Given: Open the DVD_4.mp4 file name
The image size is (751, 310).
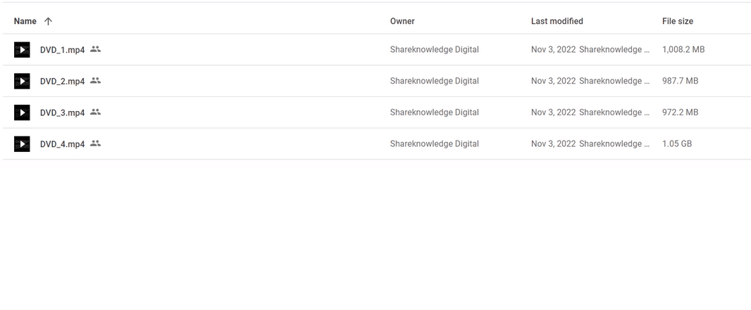Looking at the screenshot, I should point(62,144).
